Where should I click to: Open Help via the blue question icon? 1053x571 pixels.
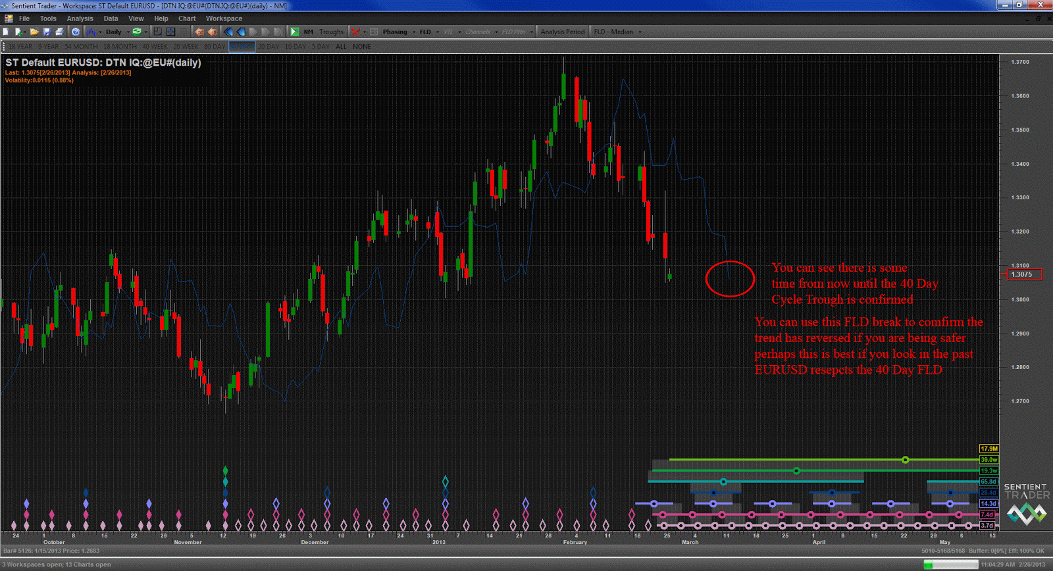[76, 32]
